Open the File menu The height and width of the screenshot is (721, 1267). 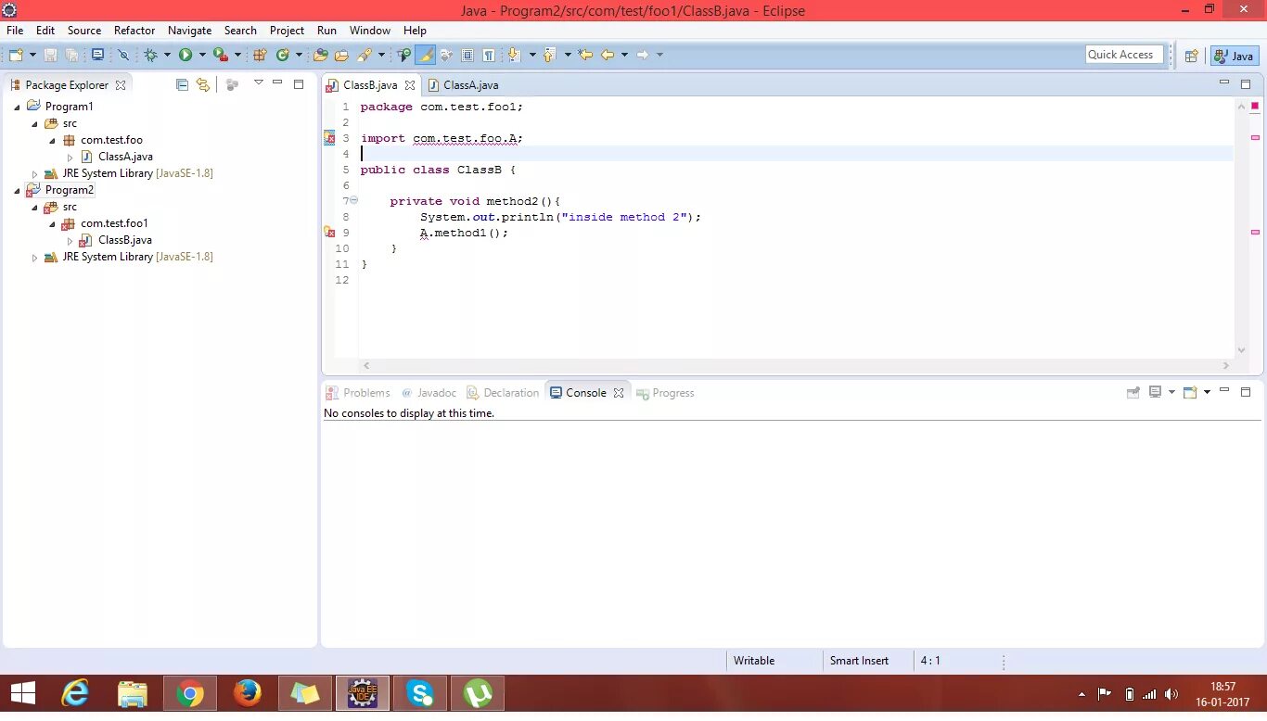point(15,31)
